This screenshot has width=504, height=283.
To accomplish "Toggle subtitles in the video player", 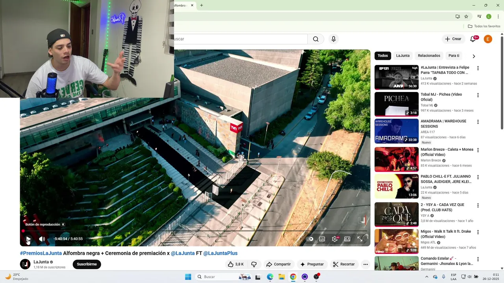I will pyautogui.click(x=322, y=239).
